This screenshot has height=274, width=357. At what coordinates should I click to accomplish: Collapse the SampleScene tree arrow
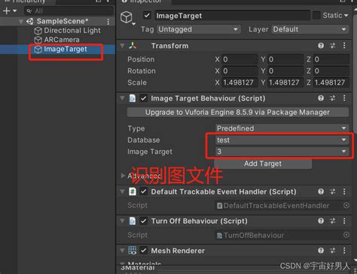tap(21, 22)
